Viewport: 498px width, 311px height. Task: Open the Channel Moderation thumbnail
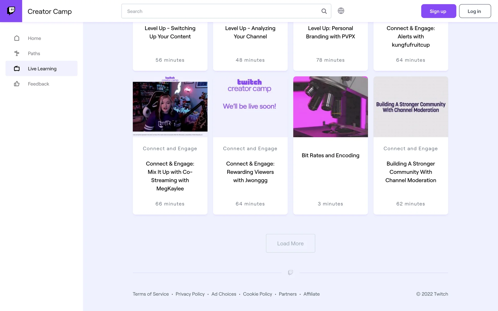(411, 107)
